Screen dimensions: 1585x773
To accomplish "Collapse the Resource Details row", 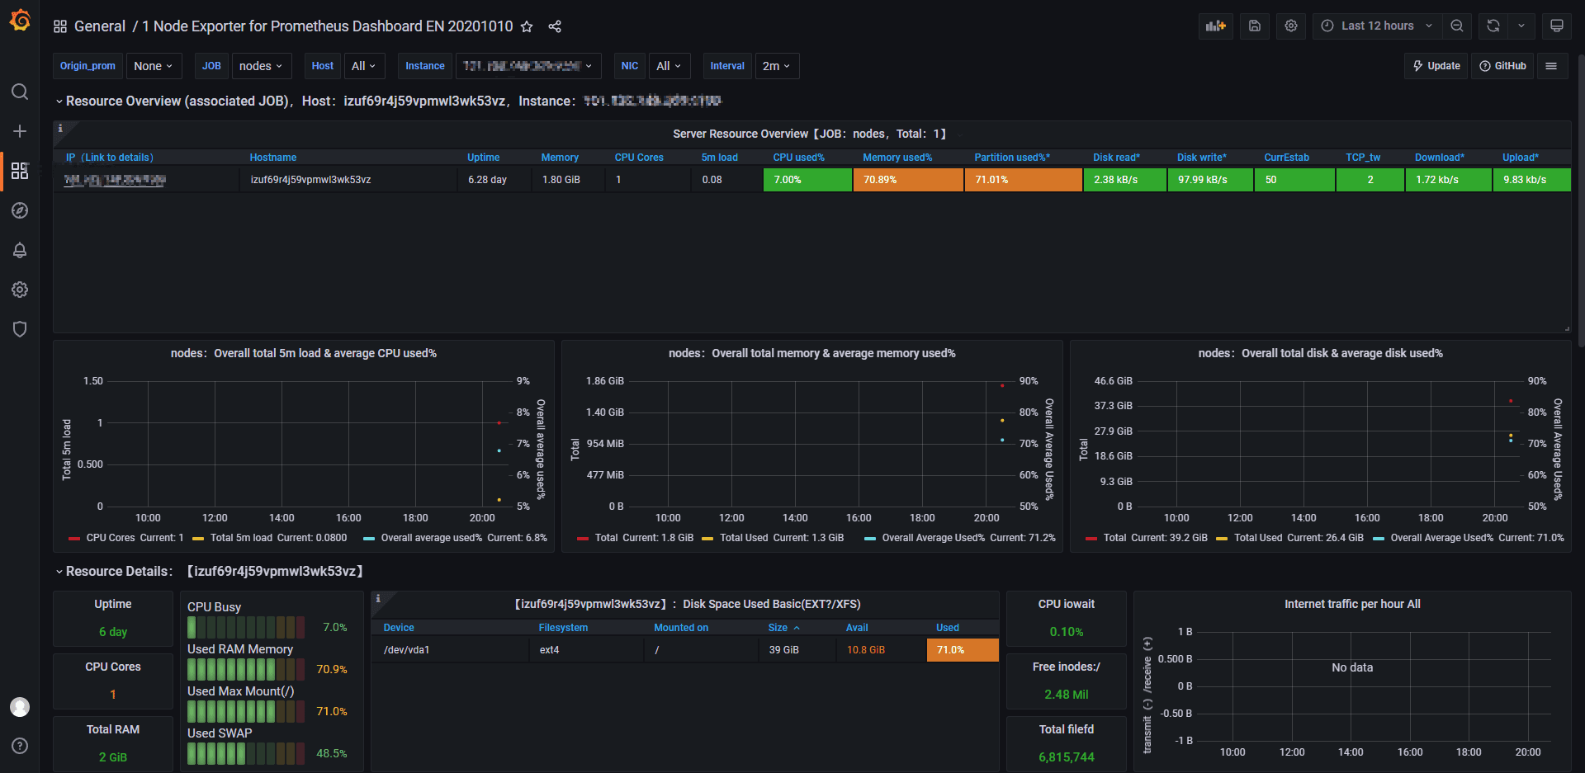I will (x=119, y=572).
